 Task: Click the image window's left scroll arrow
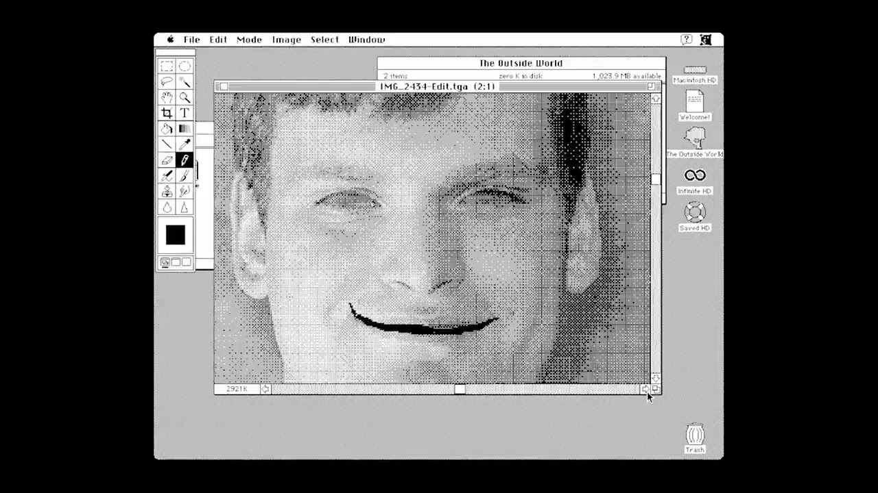(x=265, y=389)
